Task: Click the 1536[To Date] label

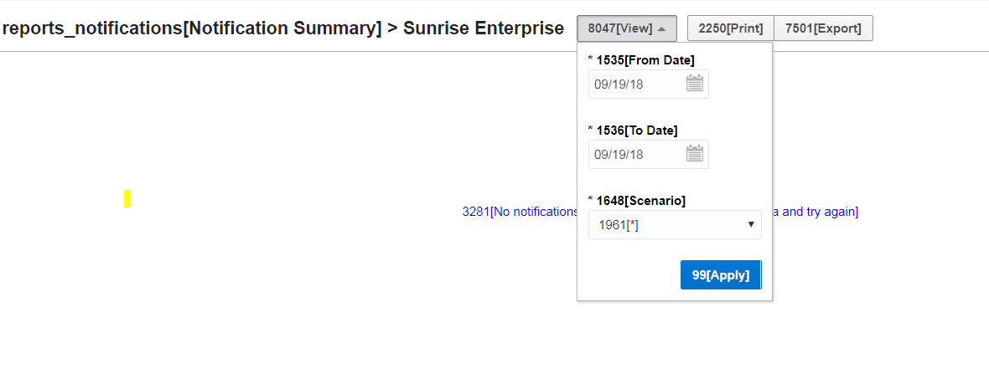Action: point(637,130)
